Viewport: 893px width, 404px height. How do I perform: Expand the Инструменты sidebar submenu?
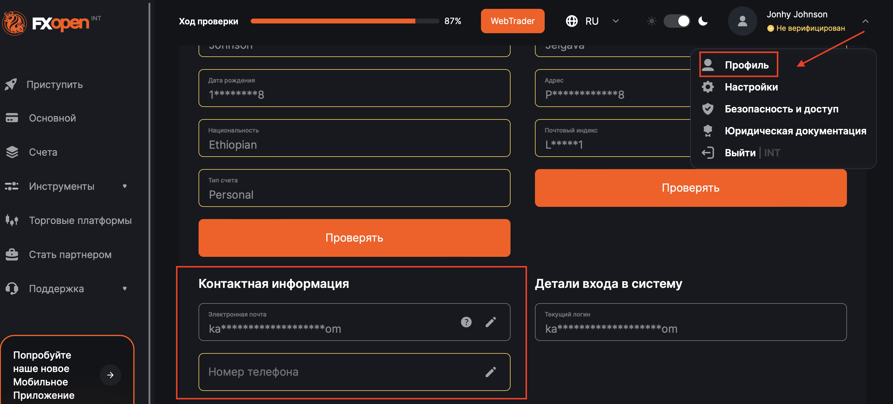click(125, 186)
